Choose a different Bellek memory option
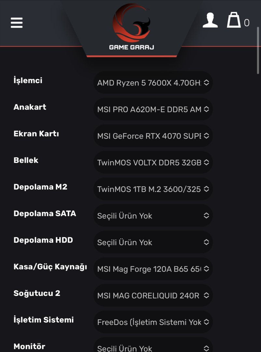Image resolution: width=261 pixels, height=352 pixels. click(x=153, y=163)
